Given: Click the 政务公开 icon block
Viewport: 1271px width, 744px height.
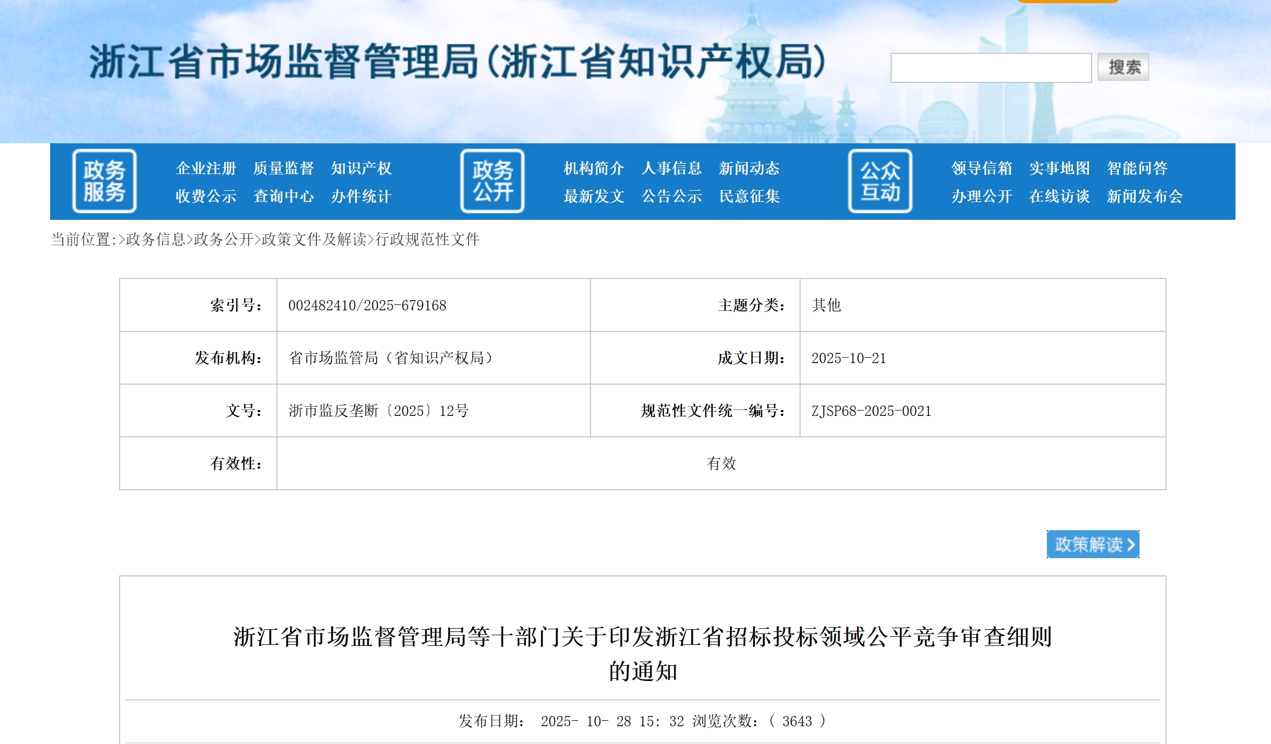Looking at the screenshot, I should [x=492, y=181].
